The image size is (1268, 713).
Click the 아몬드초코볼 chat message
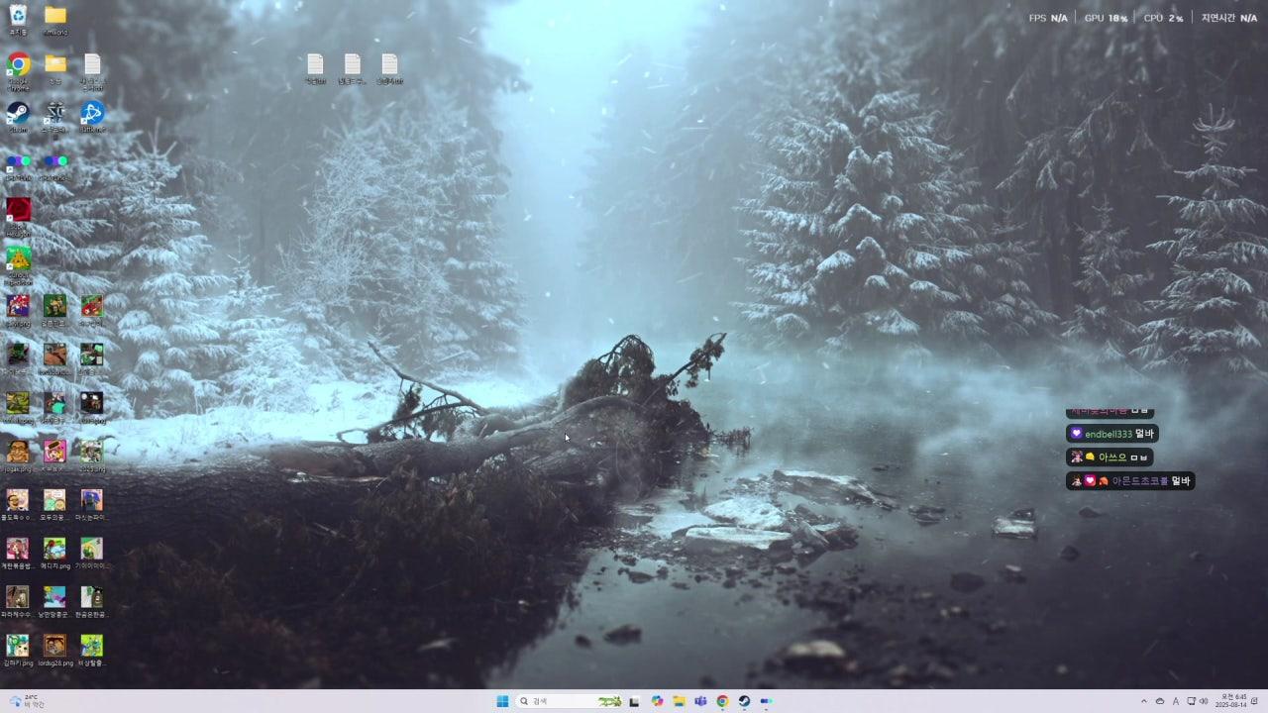(1130, 481)
